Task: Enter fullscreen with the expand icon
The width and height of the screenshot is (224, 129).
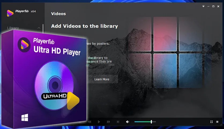Action: pos(212,122)
